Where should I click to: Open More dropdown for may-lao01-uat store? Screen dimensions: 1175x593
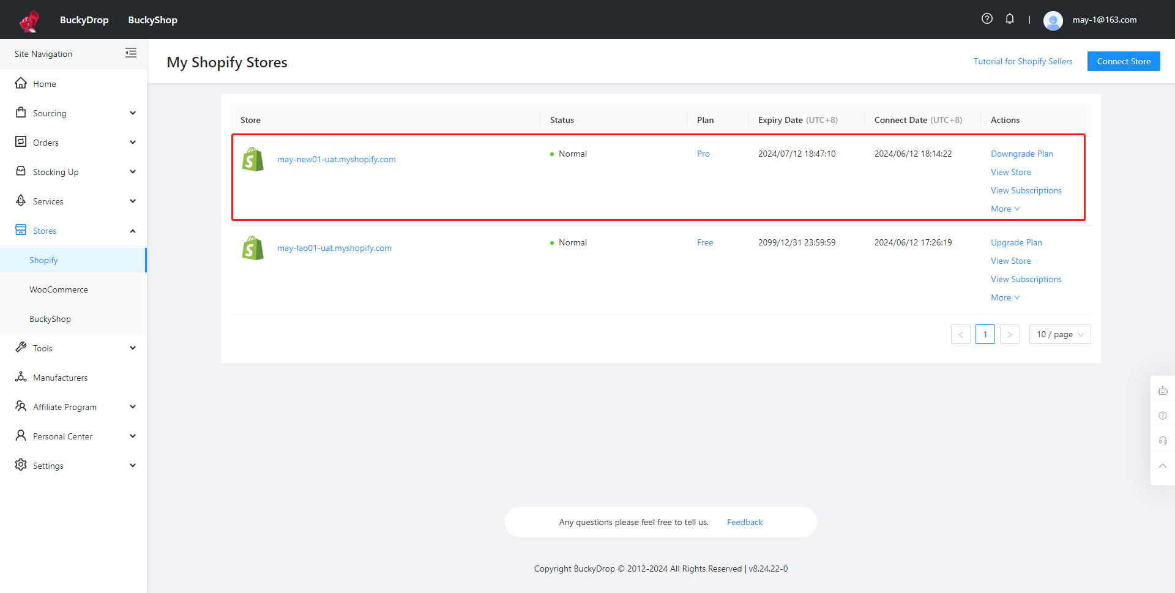[x=1005, y=297]
